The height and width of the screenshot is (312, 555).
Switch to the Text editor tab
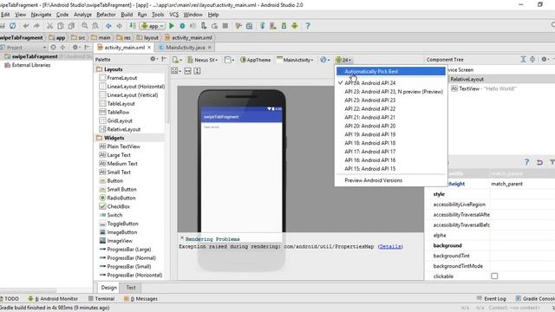click(131, 288)
